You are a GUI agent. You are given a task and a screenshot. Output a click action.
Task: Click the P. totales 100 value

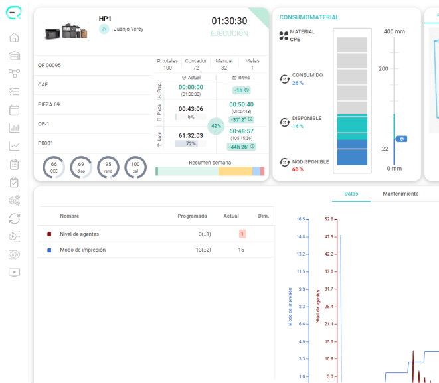click(x=167, y=68)
